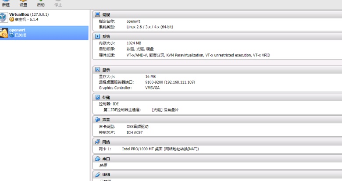
Task: Click the OSS音频驱动 audio driver value
Action: point(137,127)
